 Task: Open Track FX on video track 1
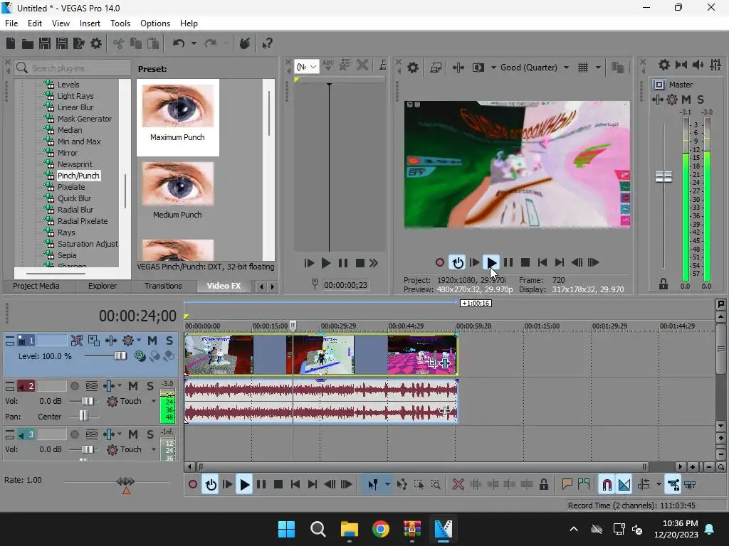click(x=128, y=341)
